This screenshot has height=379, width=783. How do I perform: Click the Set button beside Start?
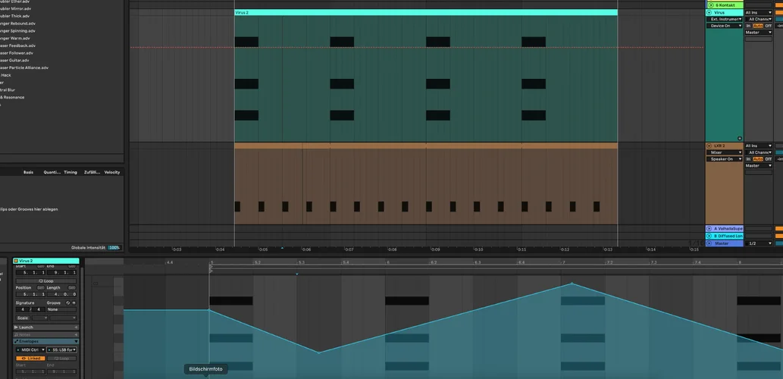click(40, 266)
